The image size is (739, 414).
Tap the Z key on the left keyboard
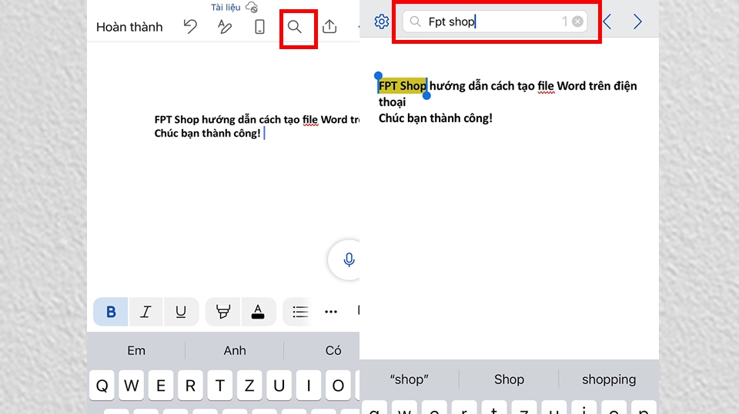tap(249, 386)
